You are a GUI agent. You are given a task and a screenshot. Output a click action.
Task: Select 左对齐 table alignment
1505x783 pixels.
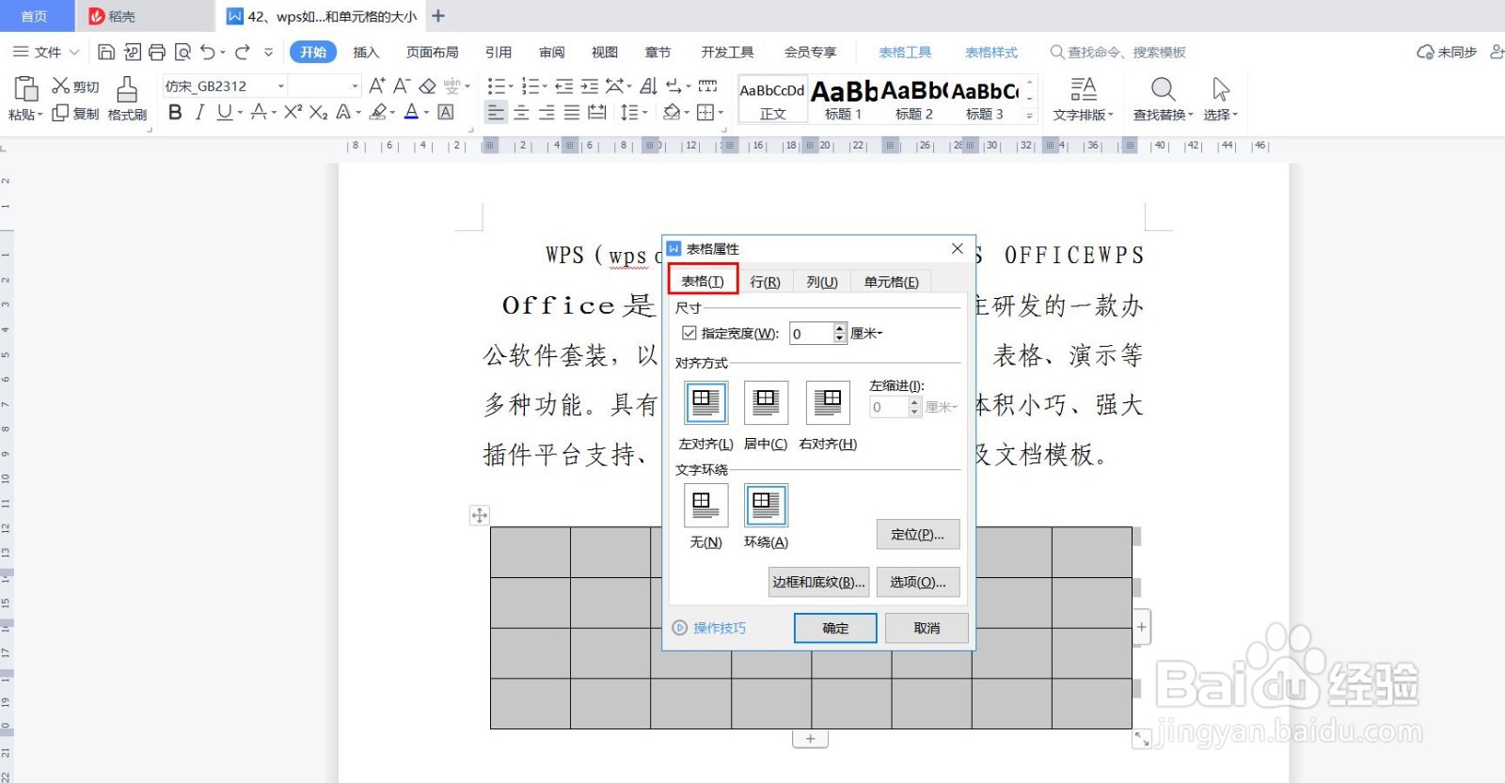coord(705,402)
